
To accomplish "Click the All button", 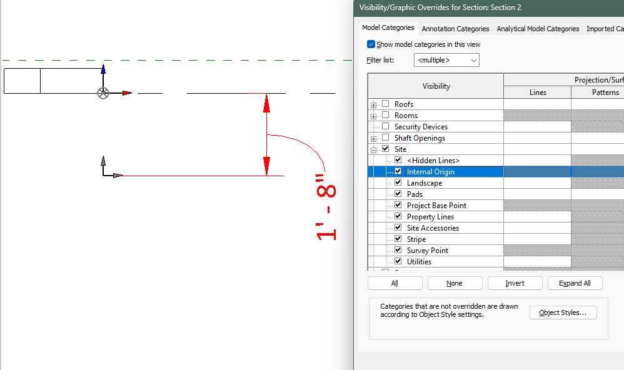I will (x=395, y=282).
